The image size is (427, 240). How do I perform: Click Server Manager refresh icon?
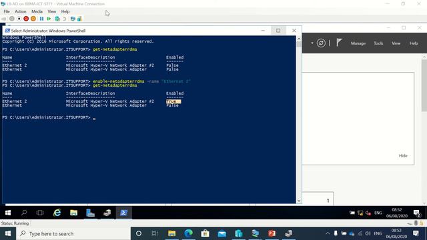(x=321, y=43)
